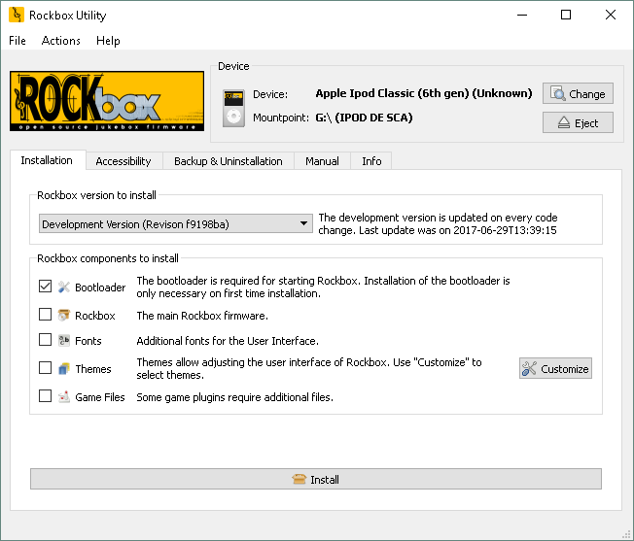Click the Rockbox logo banner

click(107, 101)
